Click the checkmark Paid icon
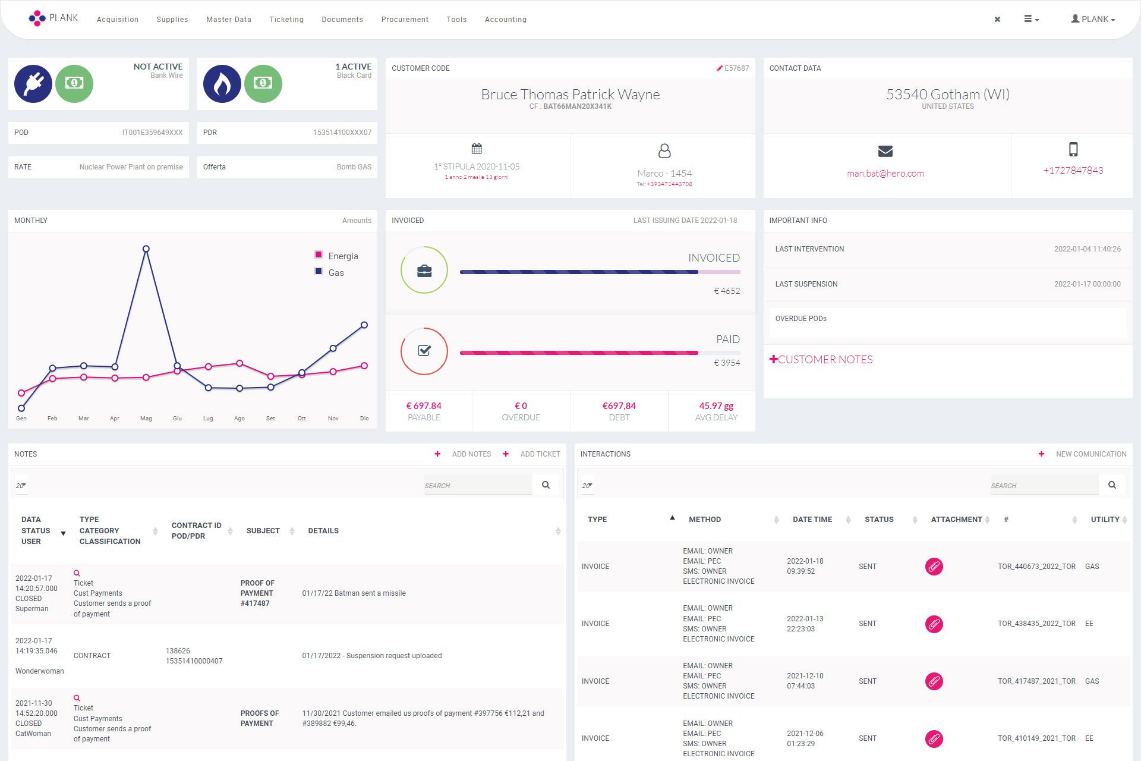 (424, 351)
